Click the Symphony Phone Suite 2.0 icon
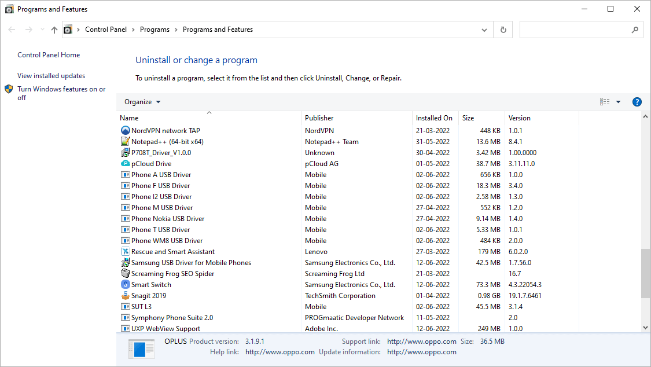Viewport: 651px width, 367px height. pos(126,318)
